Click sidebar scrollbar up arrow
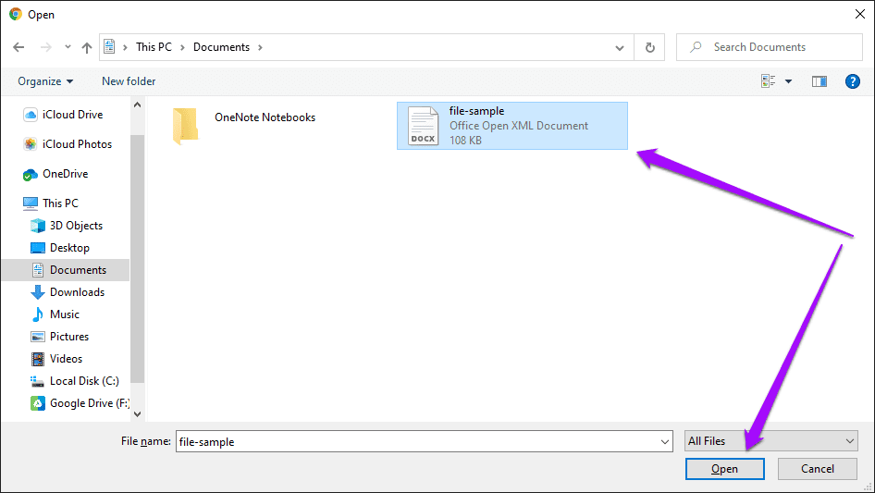Viewport: 875px width, 493px height. [x=137, y=105]
